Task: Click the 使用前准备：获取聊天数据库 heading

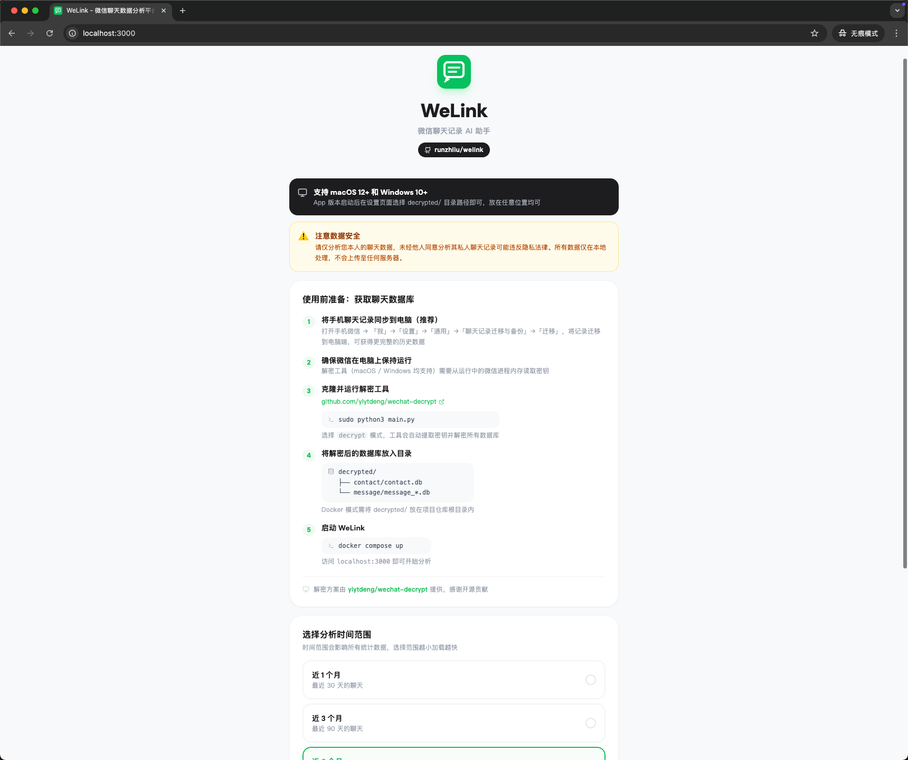Action: pyautogui.click(x=358, y=299)
